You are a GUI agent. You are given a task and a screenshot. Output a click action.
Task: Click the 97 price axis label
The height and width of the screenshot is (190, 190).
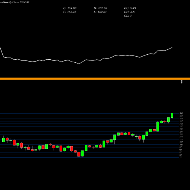pyautogui.click(x=180, y=147)
